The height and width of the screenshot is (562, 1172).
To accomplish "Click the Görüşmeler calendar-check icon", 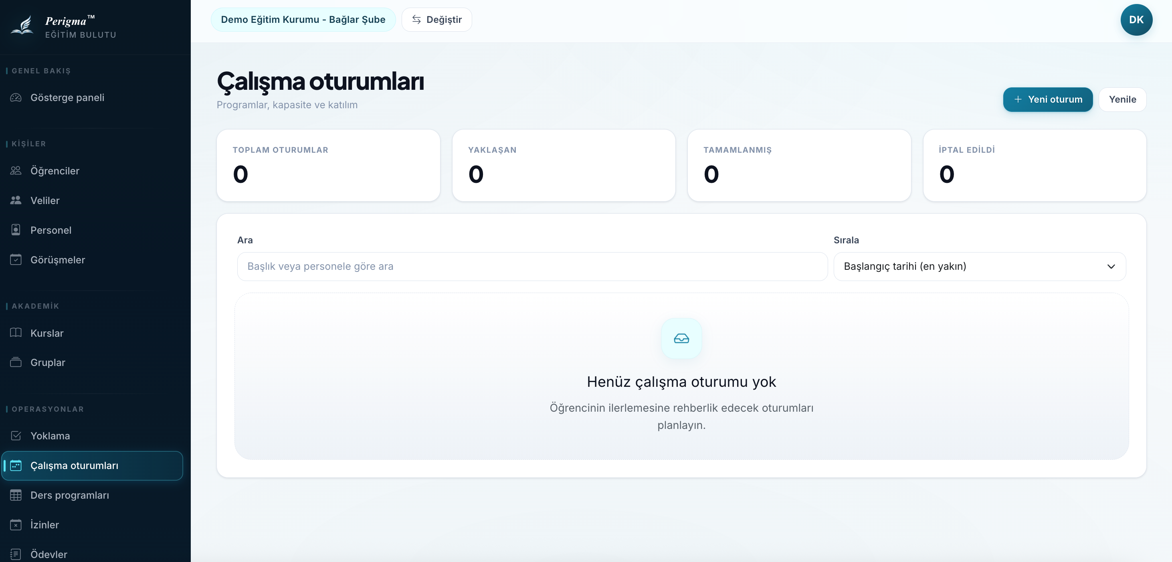I will click(x=16, y=259).
